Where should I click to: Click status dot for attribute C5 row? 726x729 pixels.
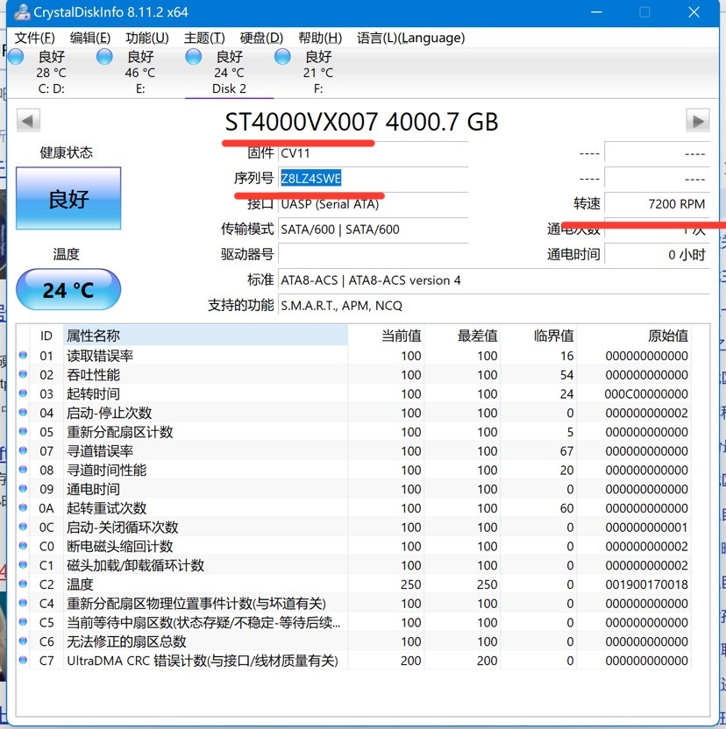(23, 622)
